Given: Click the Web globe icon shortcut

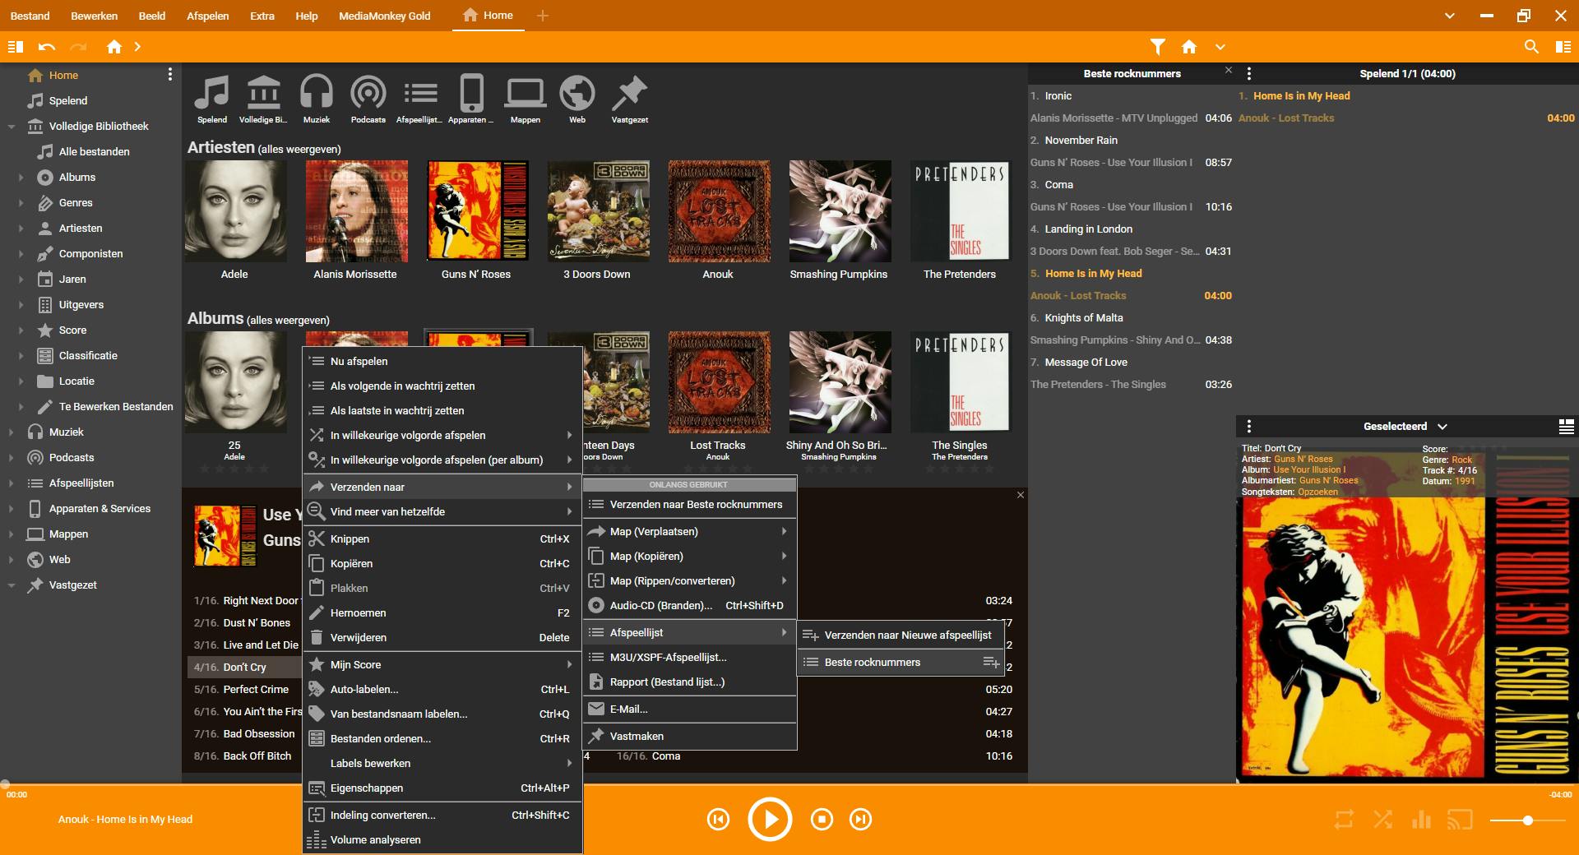Looking at the screenshot, I should [577, 94].
